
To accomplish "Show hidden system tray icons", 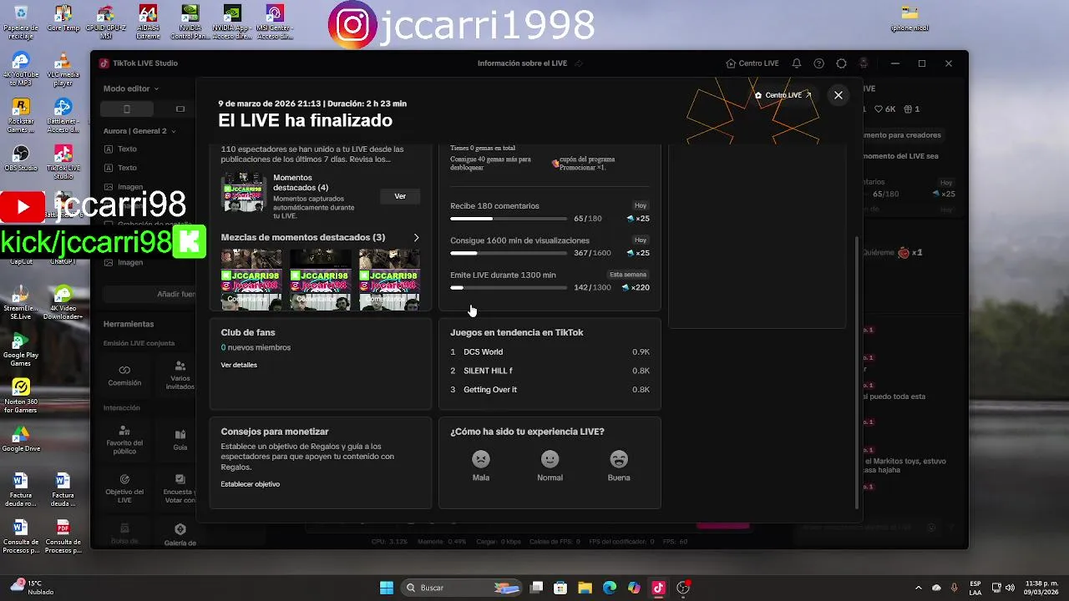I will tap(919, 588).
